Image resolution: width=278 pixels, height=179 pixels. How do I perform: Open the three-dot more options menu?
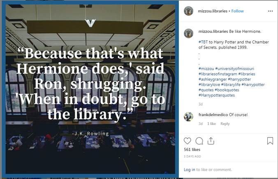[270, 11]
